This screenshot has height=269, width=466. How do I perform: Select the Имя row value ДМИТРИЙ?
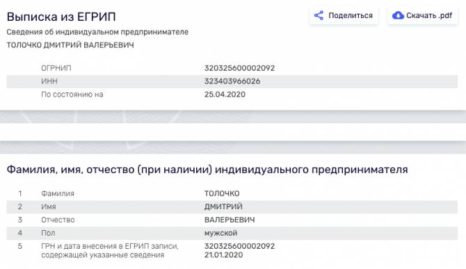click(x=223, y=206)
